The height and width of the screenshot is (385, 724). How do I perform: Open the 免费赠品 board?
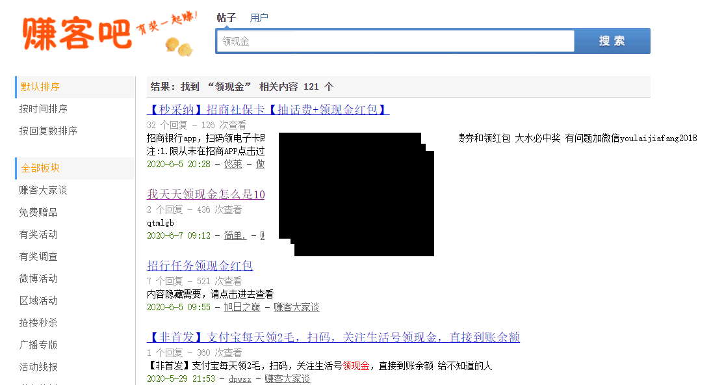(38, 213)
